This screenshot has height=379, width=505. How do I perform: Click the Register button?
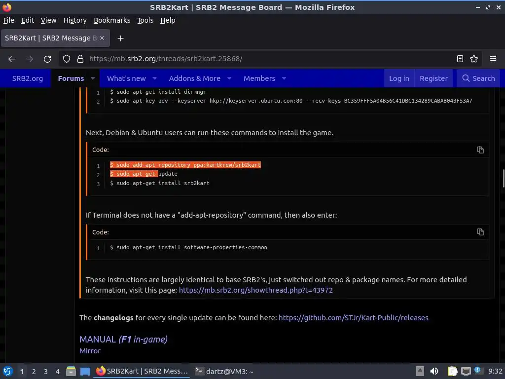click(x=433, y=78)
